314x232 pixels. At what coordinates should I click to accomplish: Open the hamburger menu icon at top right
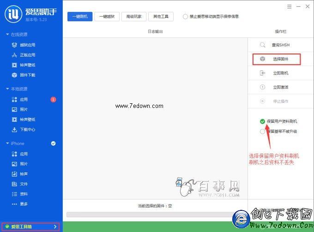click(290, 6)
